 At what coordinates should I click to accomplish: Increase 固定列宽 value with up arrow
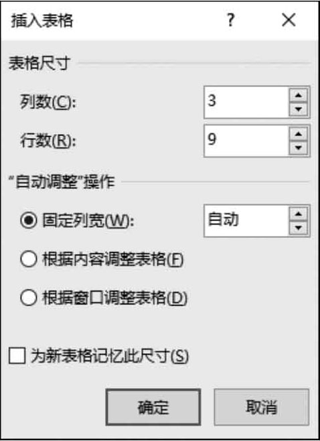tap(299, 214)
